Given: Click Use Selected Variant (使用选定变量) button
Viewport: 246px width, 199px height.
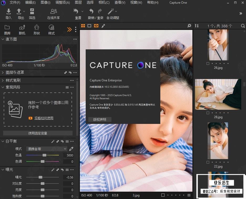Looking at the screenshot, I should pos(38,133).
